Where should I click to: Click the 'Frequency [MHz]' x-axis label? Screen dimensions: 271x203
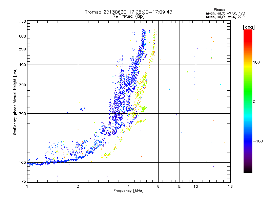click(x=128, y=191)
